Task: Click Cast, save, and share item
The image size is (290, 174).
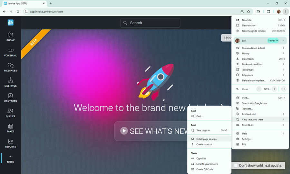Action: point(260,120)
